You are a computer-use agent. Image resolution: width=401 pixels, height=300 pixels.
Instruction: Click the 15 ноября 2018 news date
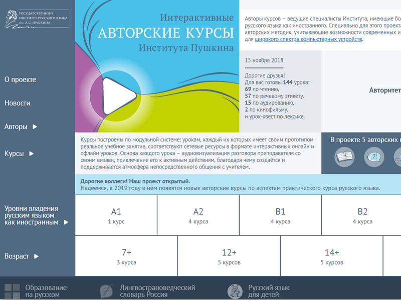pos(264,60)
